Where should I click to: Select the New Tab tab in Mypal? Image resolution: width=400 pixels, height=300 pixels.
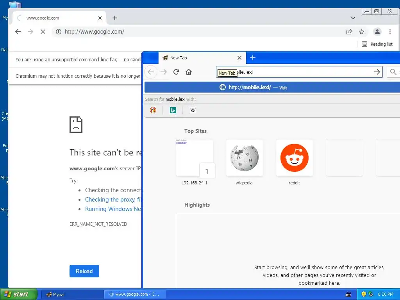coord(202,58)
